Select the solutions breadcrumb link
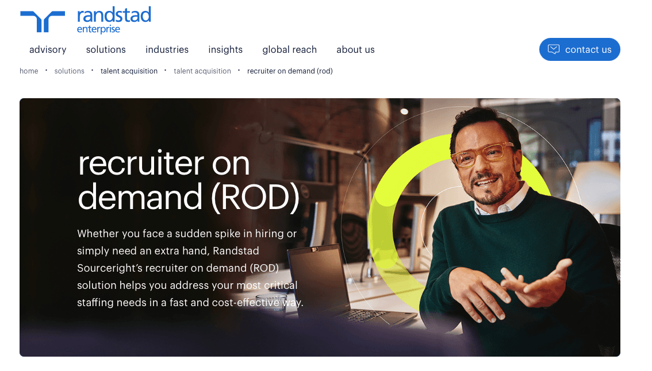 coord(70,71)
